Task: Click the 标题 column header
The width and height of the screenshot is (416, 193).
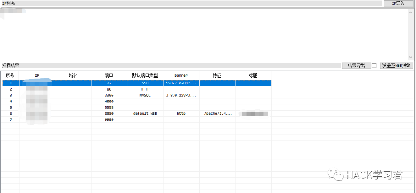Action: tap(253, 75)
